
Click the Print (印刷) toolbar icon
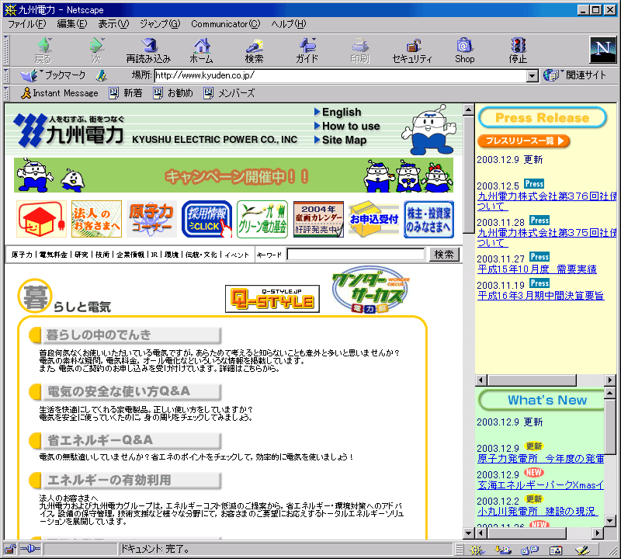coord(359,50)
